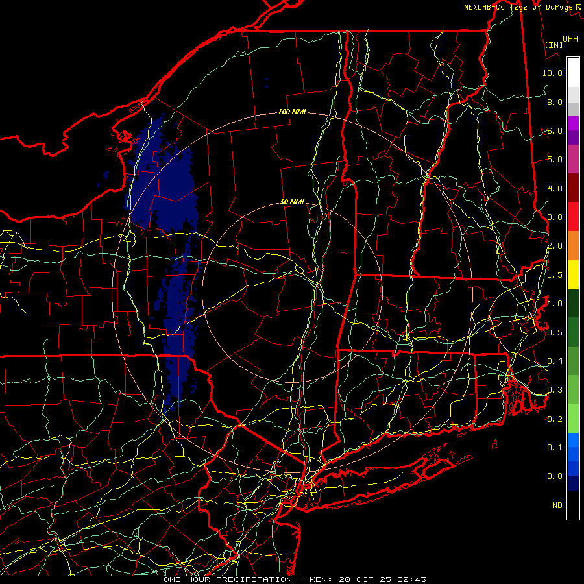Viewport: 584px width, 584px height.
Task: Select the black ND swatch at legend bottom
Action: pyautogui.click(x=573, y=505)
